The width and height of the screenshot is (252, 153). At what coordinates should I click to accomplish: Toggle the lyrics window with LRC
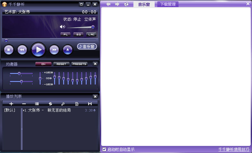pyautogui.click(x=91, y=34)
